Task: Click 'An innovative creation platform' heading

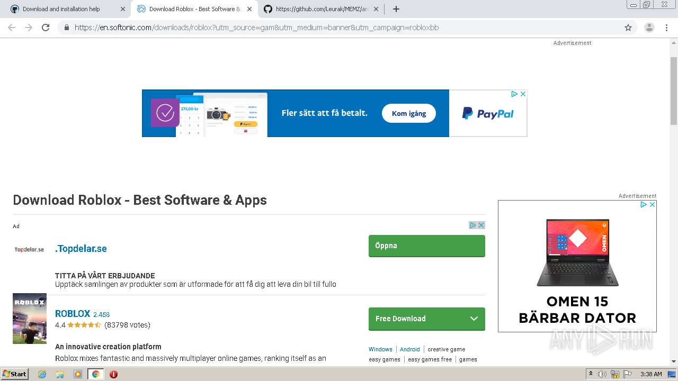Action: tap(108, 347)
